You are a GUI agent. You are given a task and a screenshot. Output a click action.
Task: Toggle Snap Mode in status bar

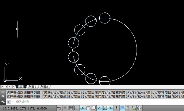click(65, 108)
